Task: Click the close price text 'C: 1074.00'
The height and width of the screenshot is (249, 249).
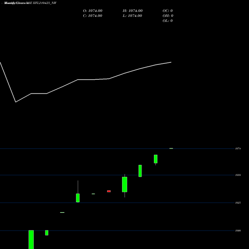Action: [x=93, y=16]
